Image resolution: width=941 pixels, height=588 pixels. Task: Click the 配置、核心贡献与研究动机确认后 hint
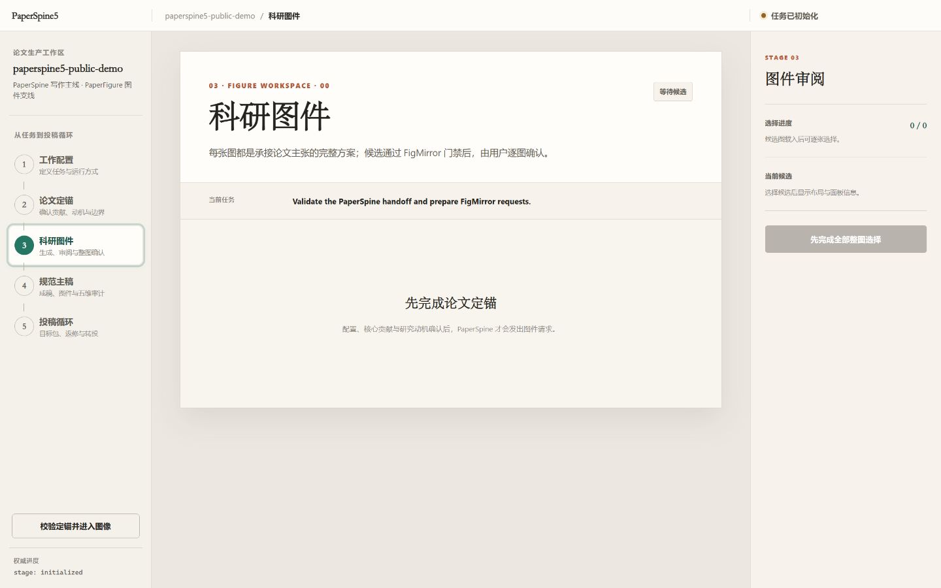[451, 329]
